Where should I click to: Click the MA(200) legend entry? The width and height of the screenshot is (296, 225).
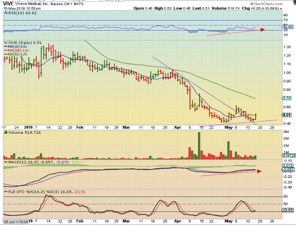pos(15,51)
